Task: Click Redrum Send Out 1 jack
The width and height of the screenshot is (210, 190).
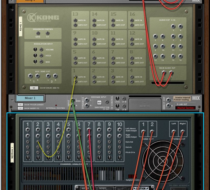Action: [143, 132]
